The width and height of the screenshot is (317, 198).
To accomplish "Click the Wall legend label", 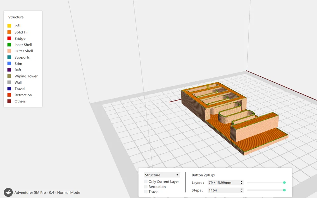I will (18, 82).
